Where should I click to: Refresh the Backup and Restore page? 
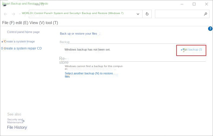(x=147, y=14)
